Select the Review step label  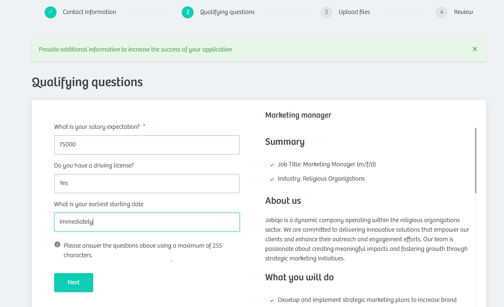point(463,12)
